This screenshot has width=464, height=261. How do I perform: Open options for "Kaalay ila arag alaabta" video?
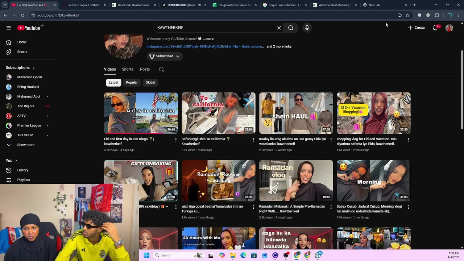click(331, 140)
